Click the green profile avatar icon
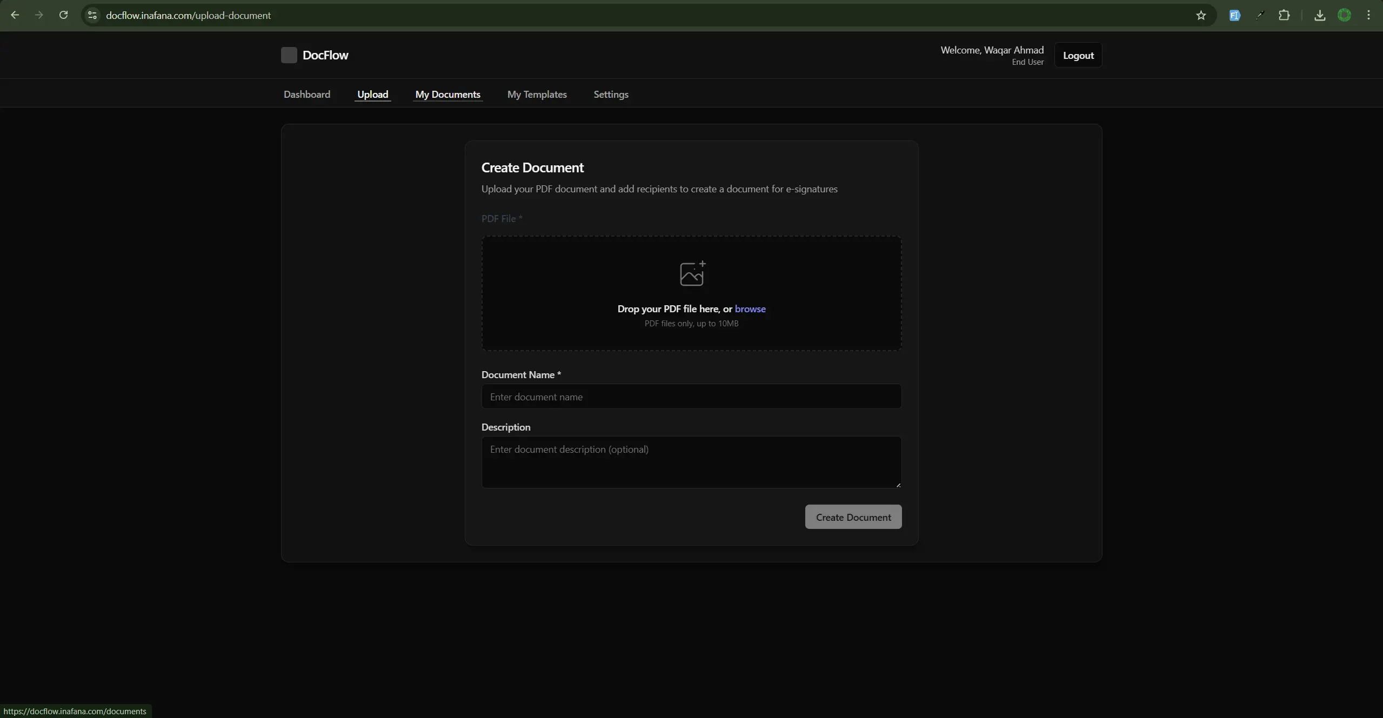The height and width of the screenshot is (718, 1383). coord(1344,15)
